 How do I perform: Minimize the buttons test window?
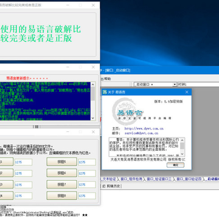[68, 132]
